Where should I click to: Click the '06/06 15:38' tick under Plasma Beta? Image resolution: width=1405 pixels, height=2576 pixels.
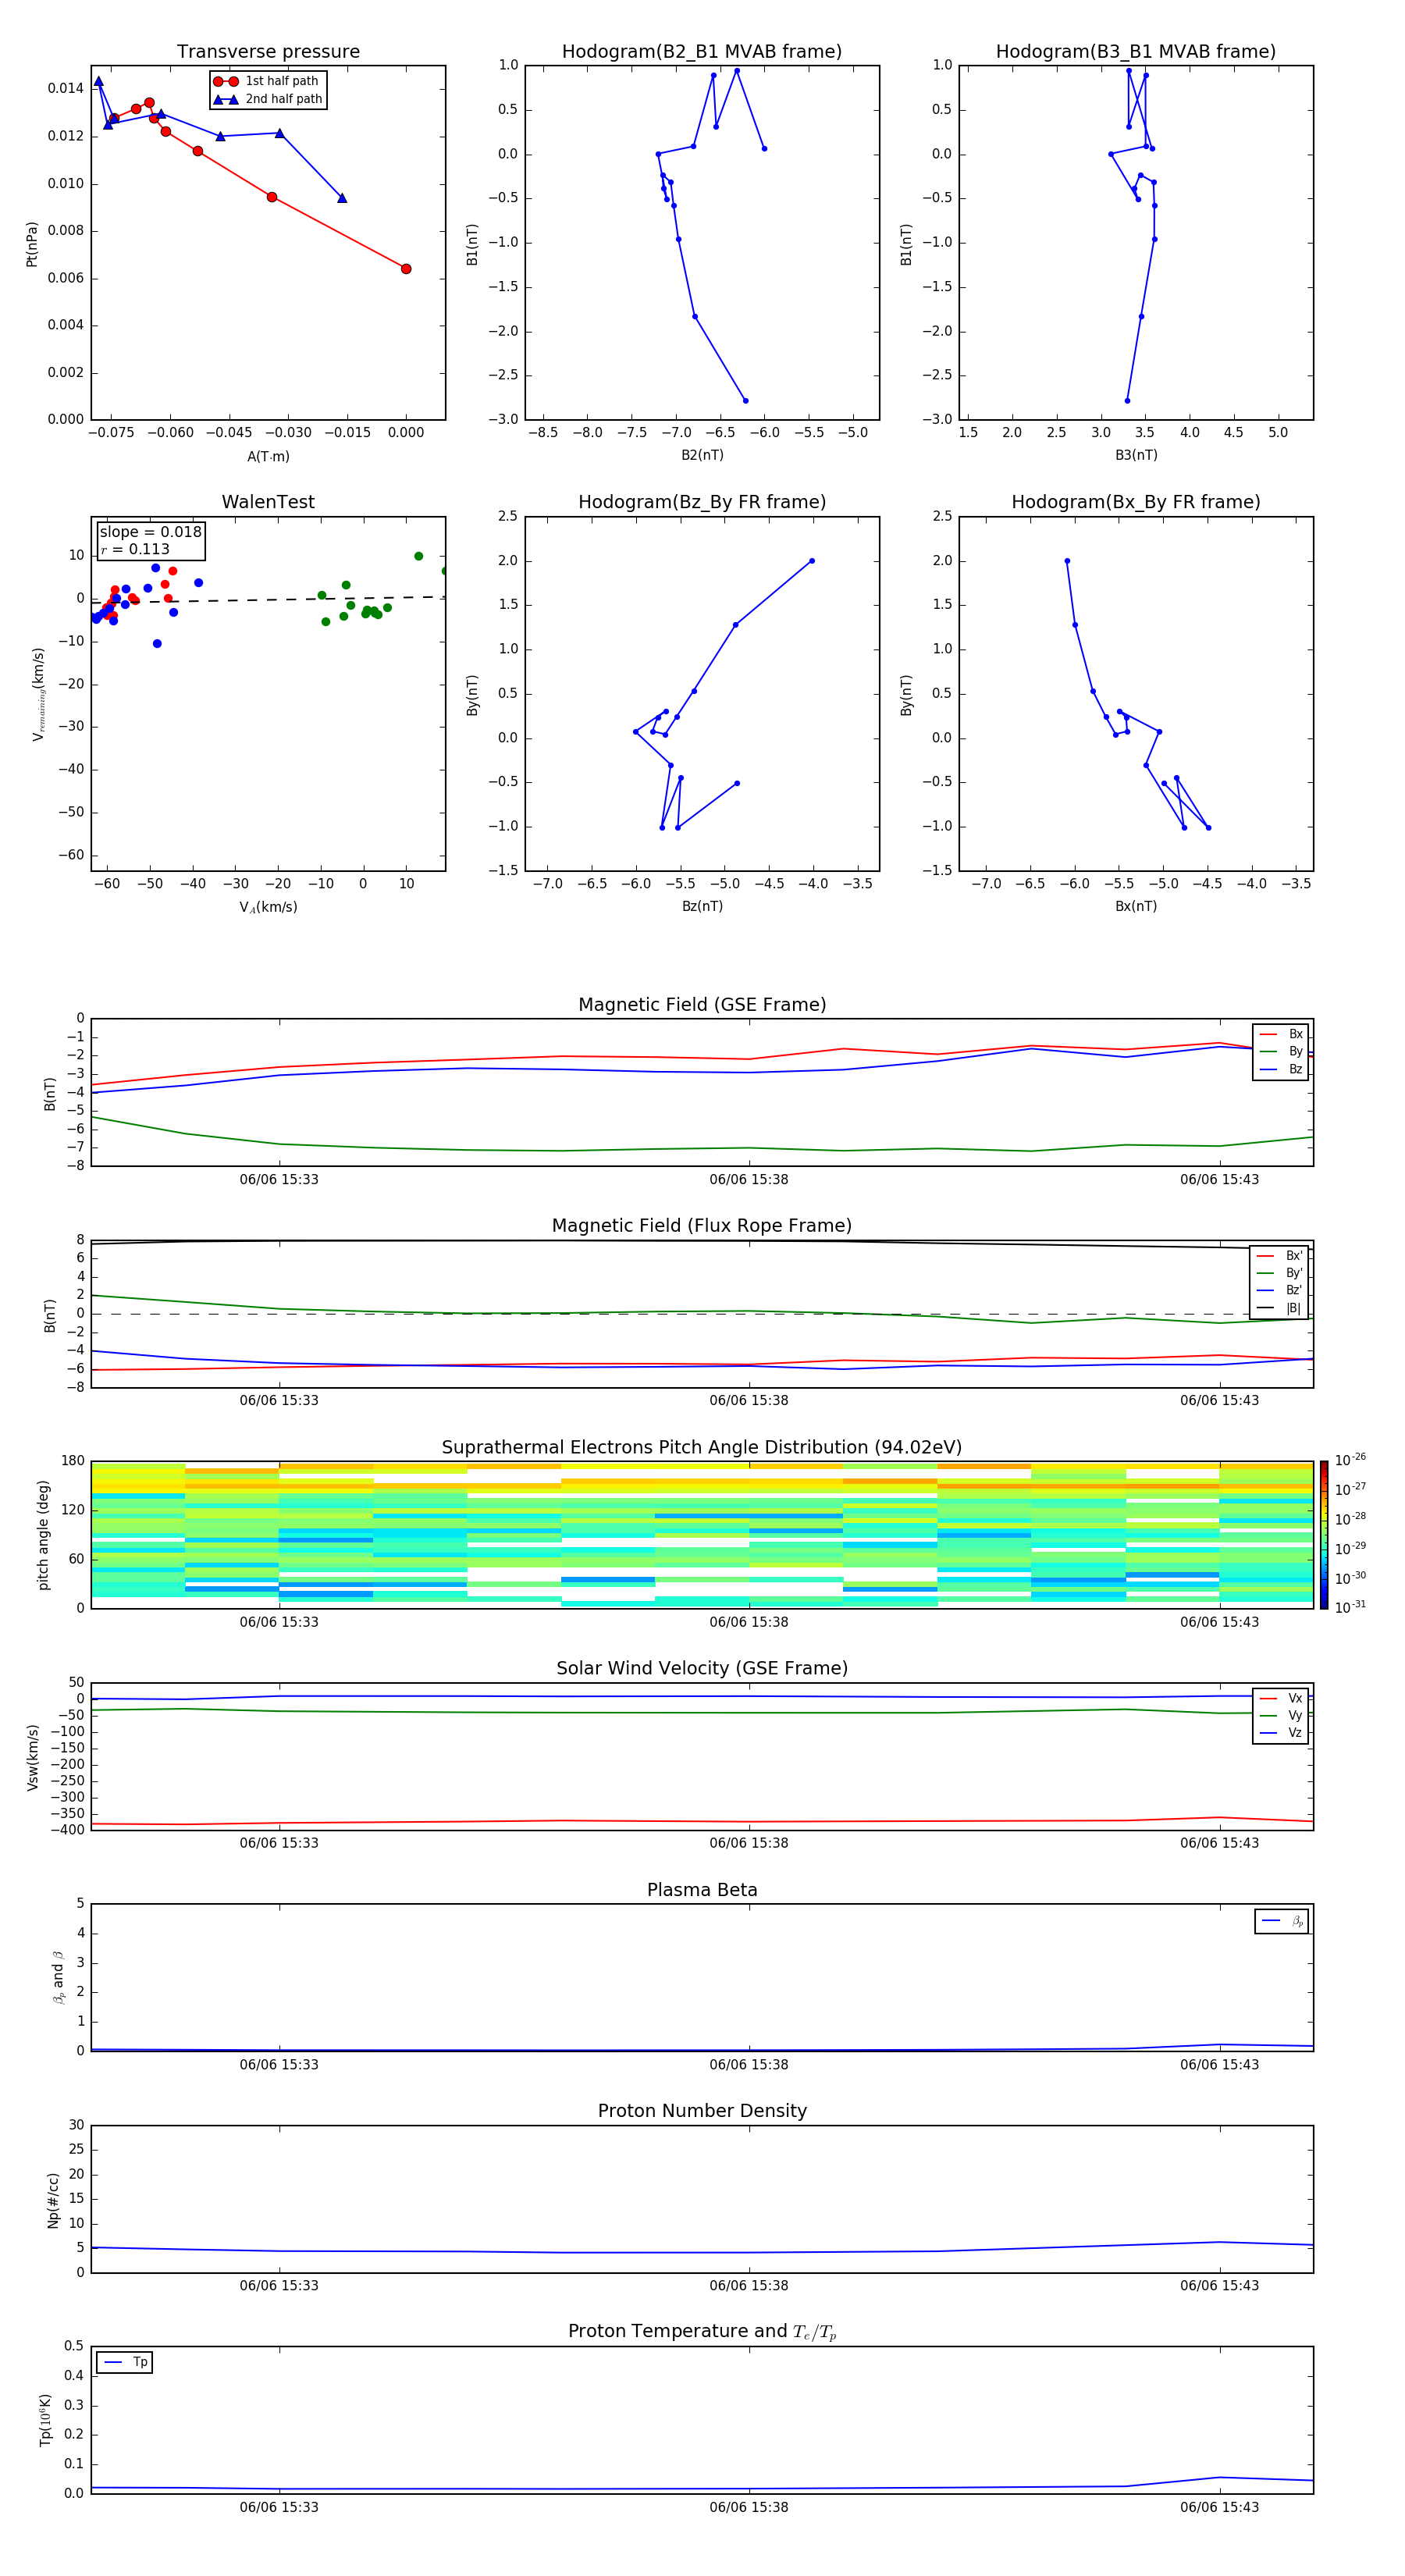click(749, 2064)
